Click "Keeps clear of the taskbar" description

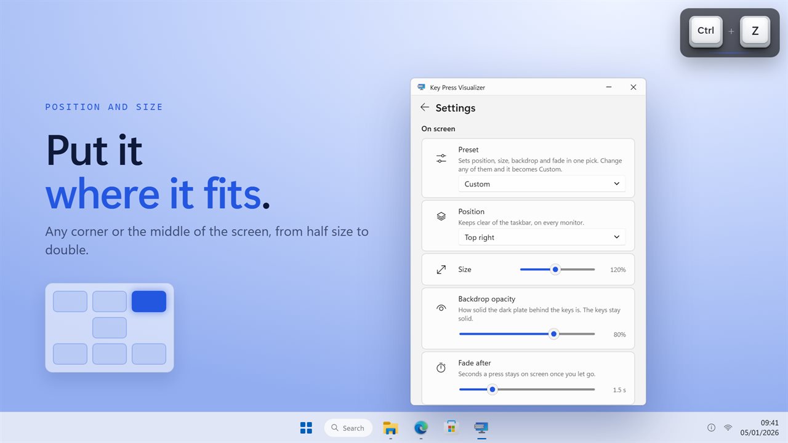521,223
